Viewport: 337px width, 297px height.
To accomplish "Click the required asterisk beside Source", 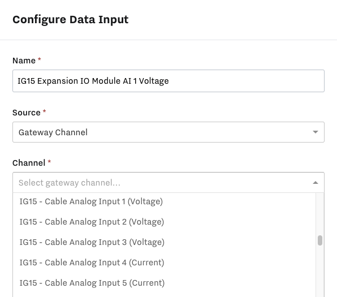I will 44,111.
